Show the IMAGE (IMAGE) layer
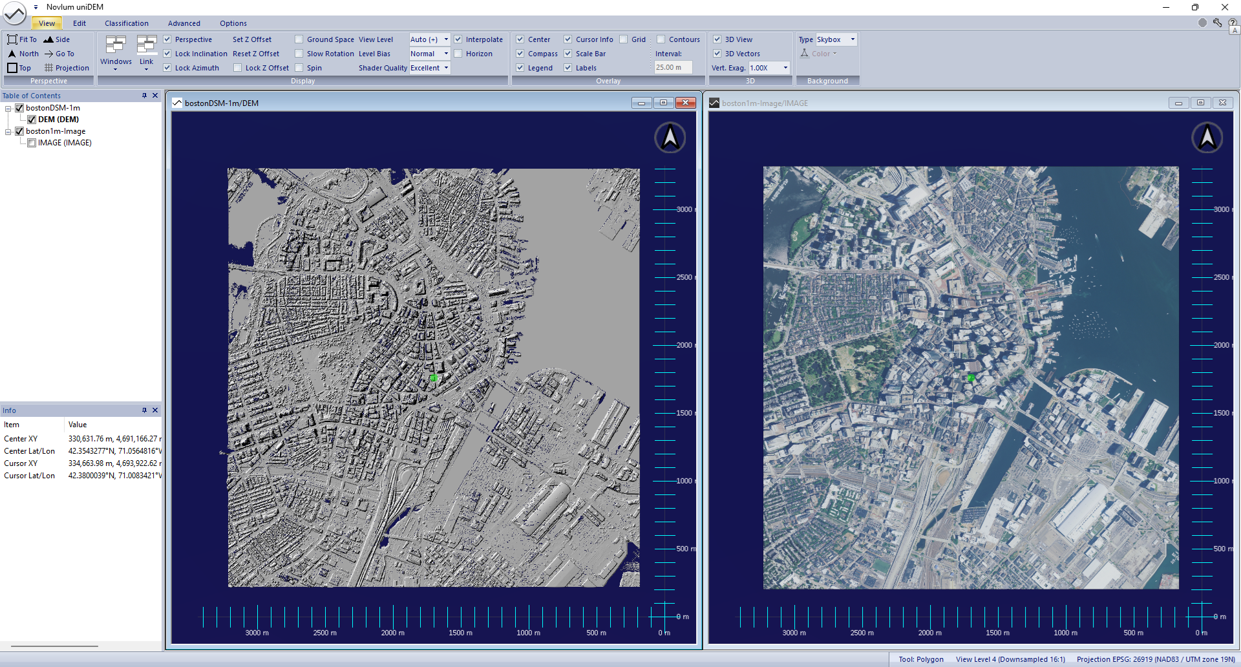Screen dimensions: 1241x667 (x=32, y=143)
